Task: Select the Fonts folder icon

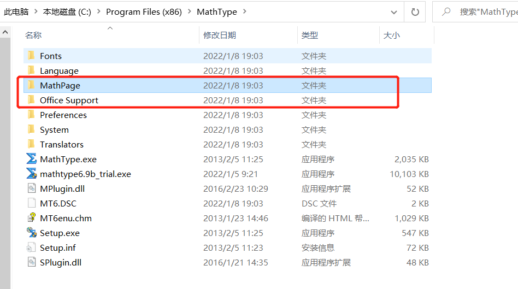Action: click(x=31, y=56)
